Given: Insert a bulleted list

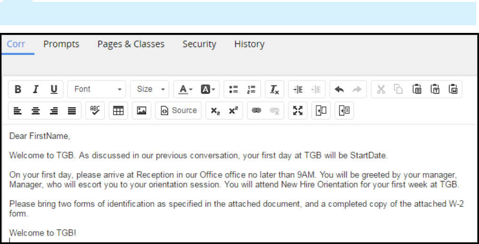Looking at the screenshot, I should coord(233,89).
